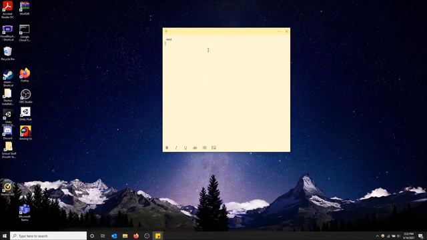Select the Discord desktop icon

coord(7,133)
